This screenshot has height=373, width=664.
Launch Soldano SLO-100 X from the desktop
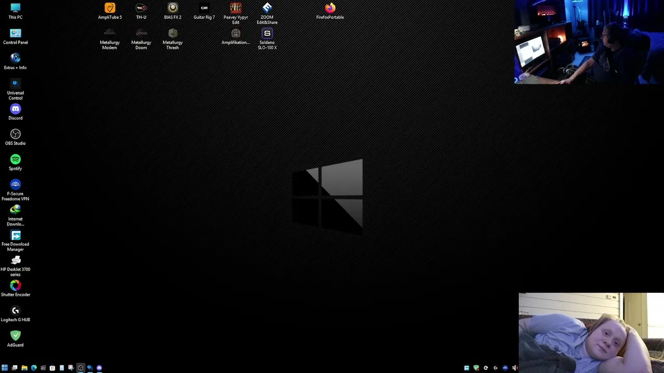tap(267, 39)
